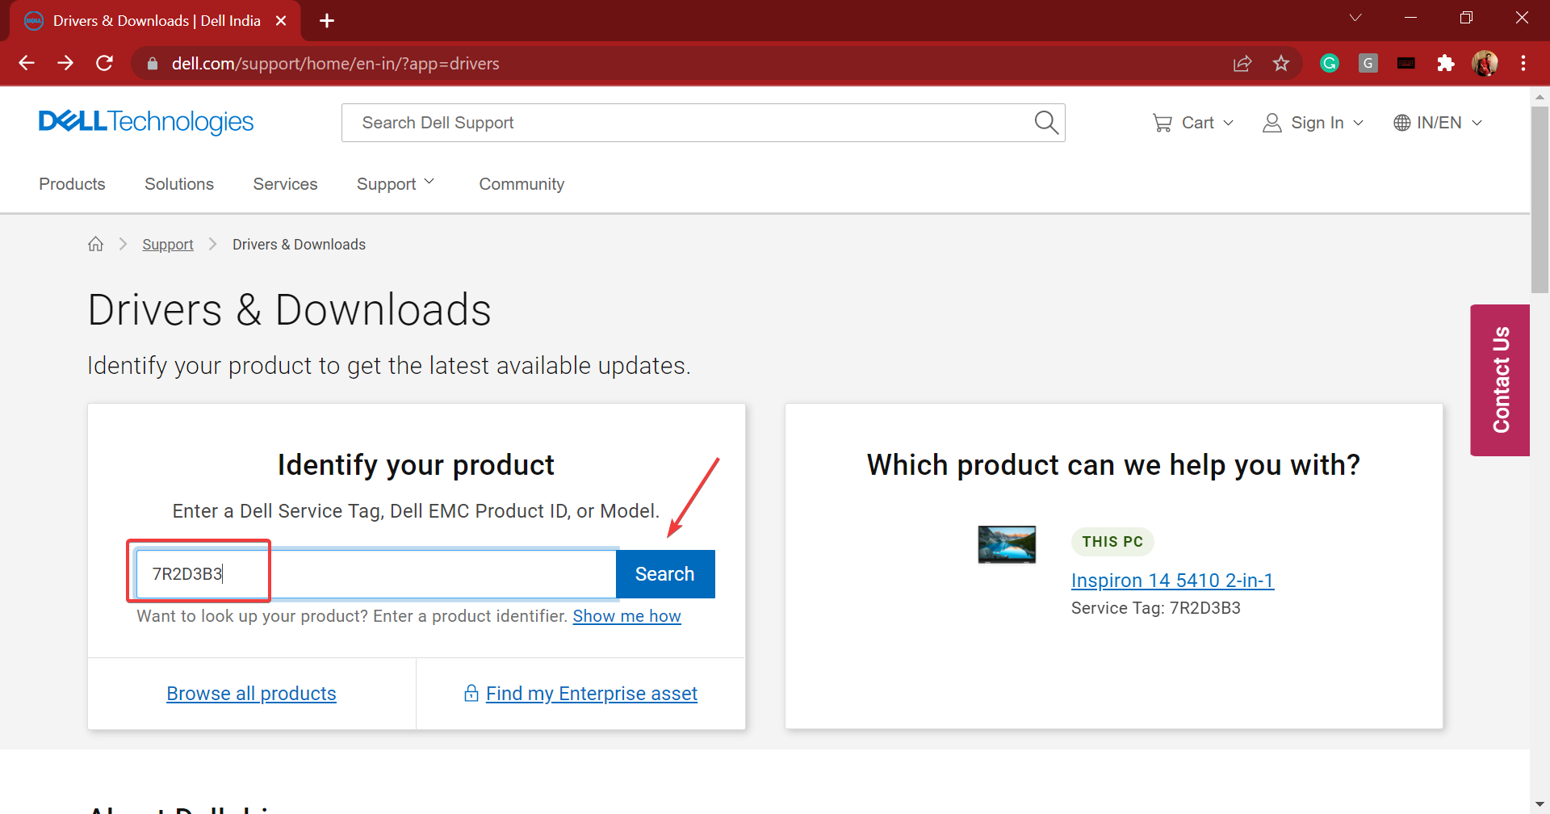This screenshot has width=1550, height=814.
Task: Select Products in the navigation bar
Action: coord(72,183)
